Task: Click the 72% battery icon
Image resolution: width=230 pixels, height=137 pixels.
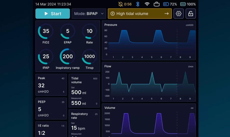Action: 166,4
